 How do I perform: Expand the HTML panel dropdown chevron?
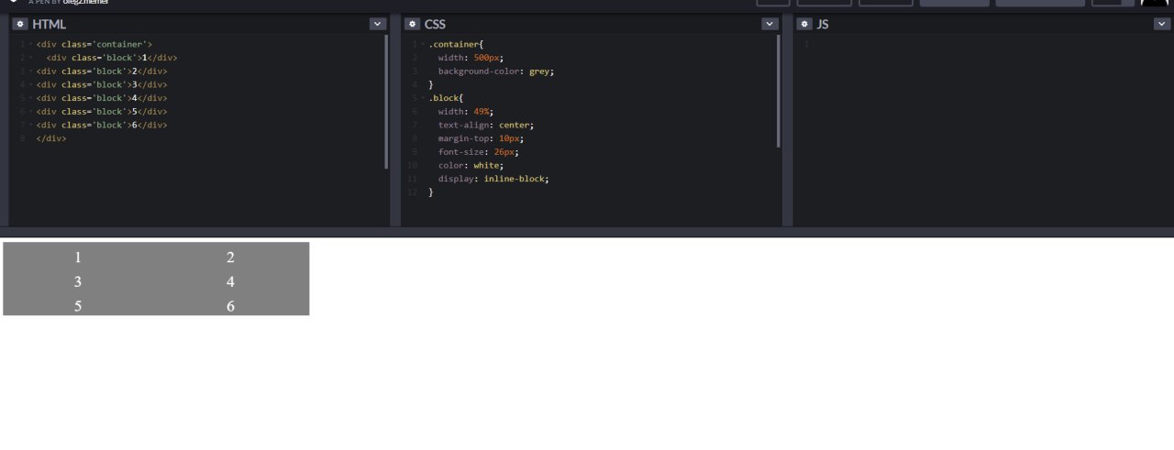pos(378,24)
